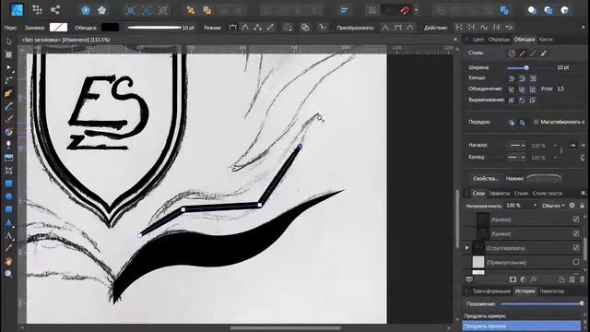The image size is (590, 332).
Task: Open Непрозрачность opacity dropdown
Action: pyautogui.click(x=535, y=206)
